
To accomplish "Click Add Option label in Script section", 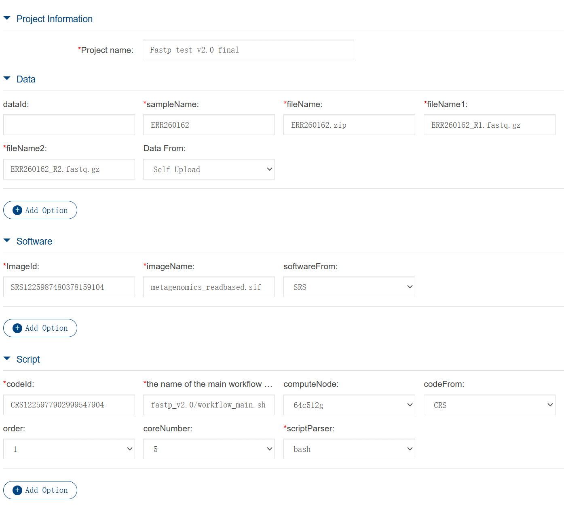I will coord(46,490).
